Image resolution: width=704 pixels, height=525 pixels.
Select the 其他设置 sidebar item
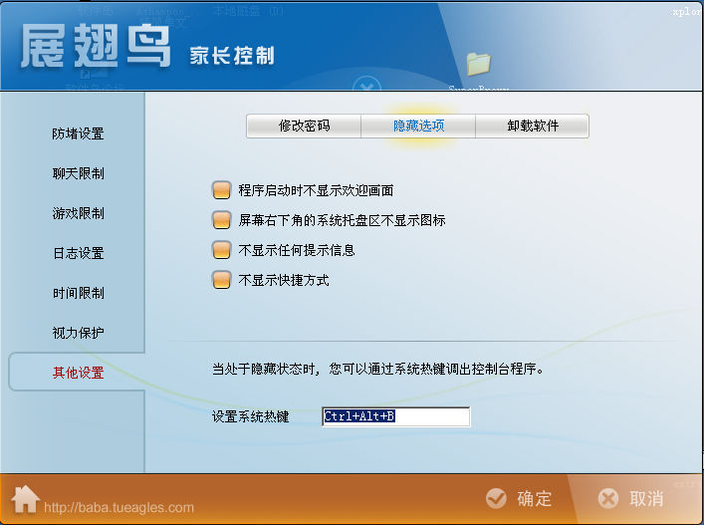(78, 373)
